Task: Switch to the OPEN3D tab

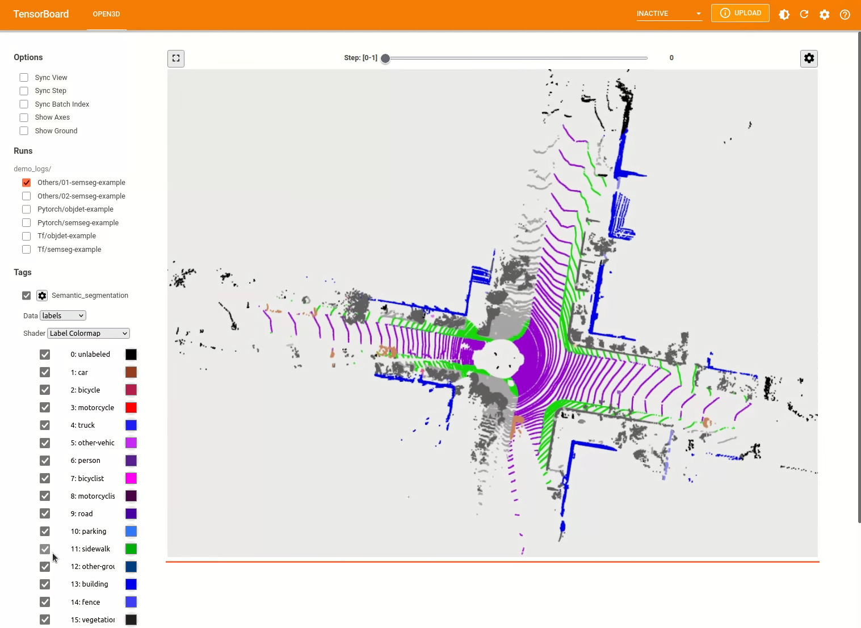Action: pyautogui.click(x=106, y=14)
